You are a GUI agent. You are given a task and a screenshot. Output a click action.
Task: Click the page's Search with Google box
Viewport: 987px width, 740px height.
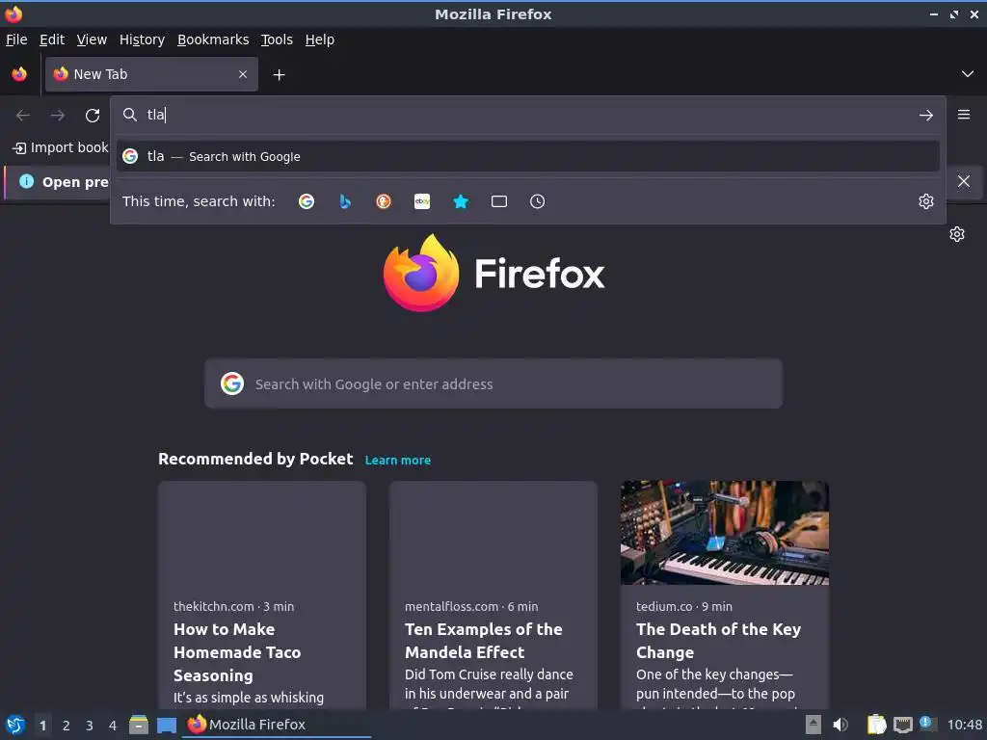493,383
